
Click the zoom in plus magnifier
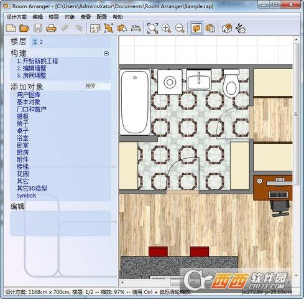(x=166, y=28)
